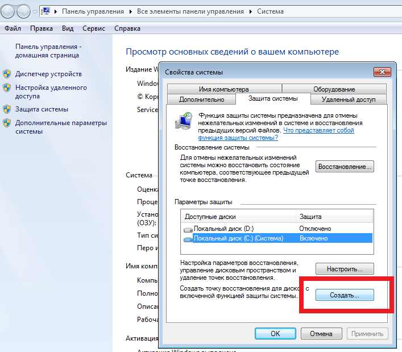Switch to Дополнительно tab
The height and width of the screenshot is (352, 402).
click(201, 99)
